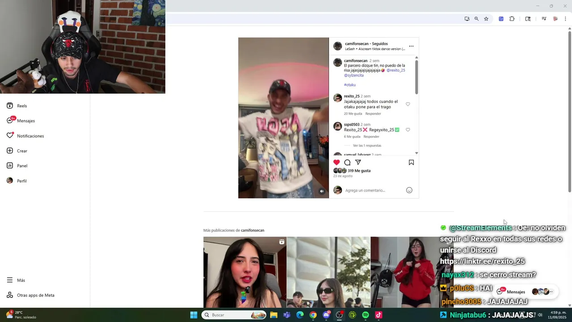572x322 pixels.
Task: Open TikTok from taskbar
Action: click(x=379, y=315)
